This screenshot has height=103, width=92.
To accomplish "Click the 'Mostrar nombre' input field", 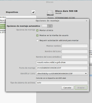I will (x=75, y=46).
